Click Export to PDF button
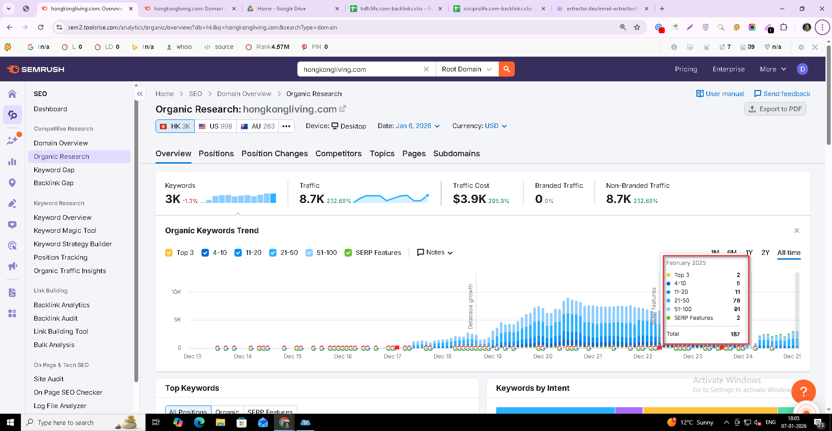Screen dimensions: 832x431 tap(775, 109)
